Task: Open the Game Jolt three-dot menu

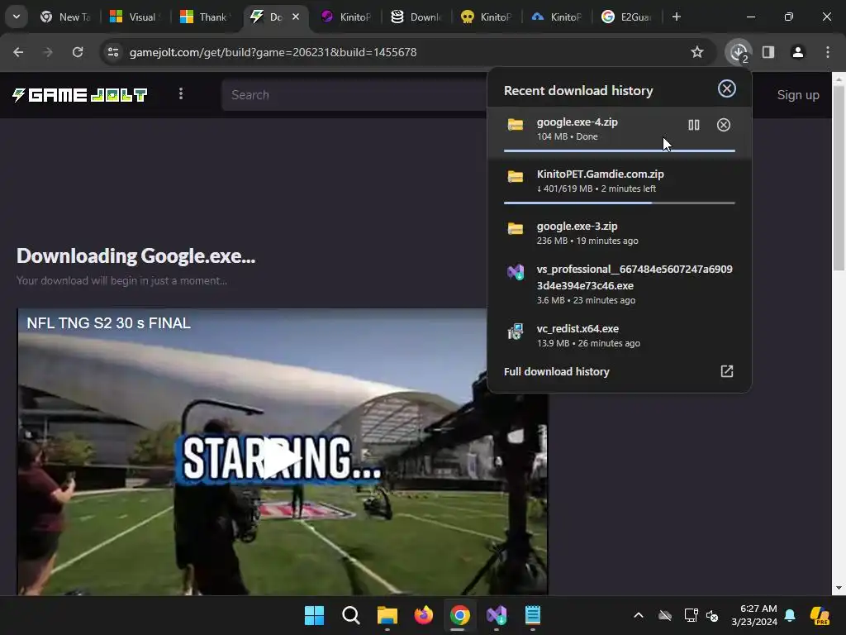Action: (181, 94)
